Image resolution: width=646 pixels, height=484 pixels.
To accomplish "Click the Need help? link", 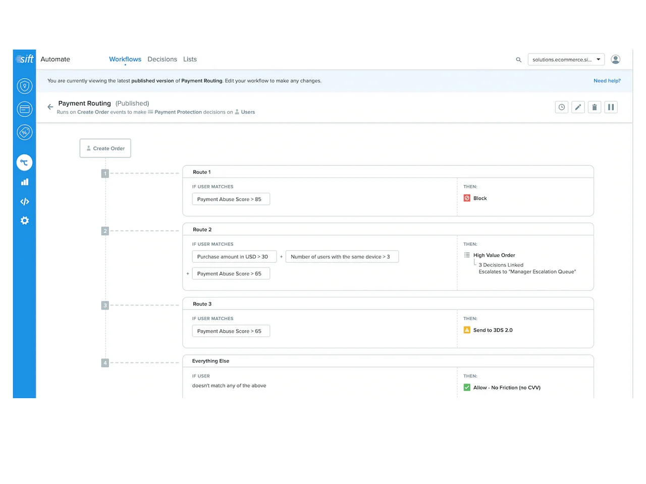I will 607,81.
